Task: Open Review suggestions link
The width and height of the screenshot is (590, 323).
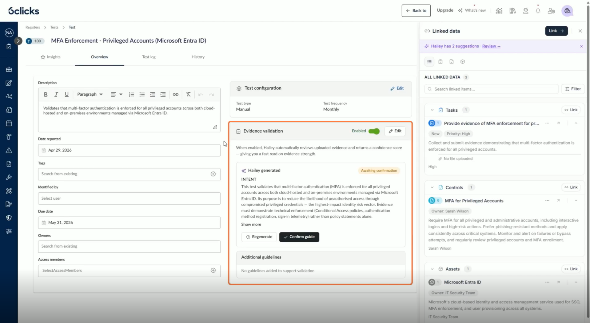Action: 491,46
